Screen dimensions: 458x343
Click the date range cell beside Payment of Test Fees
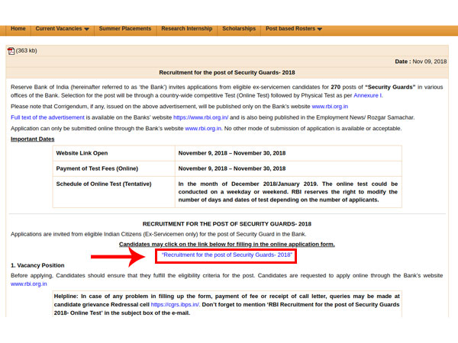(x=289, y=168)
